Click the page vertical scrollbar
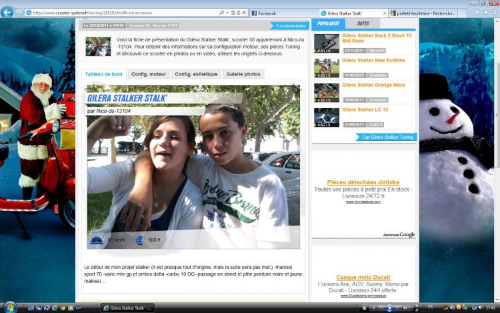The width and height of the screenshot is (500, 313). point(497,160)
